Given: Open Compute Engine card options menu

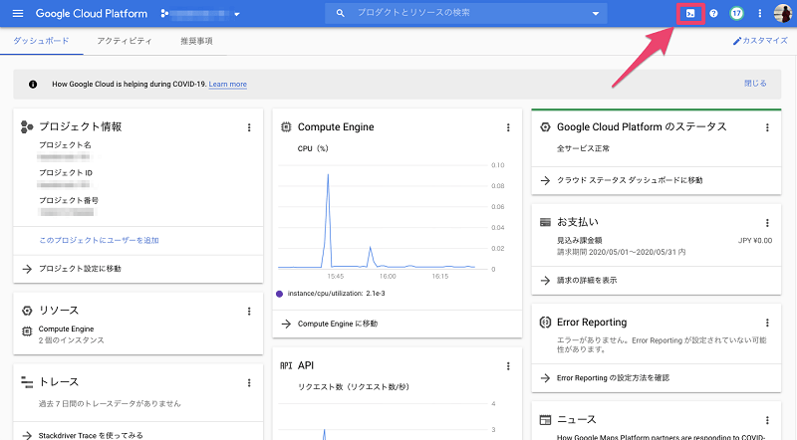Looking at the screenshot, I should click(x=508, y=127).
